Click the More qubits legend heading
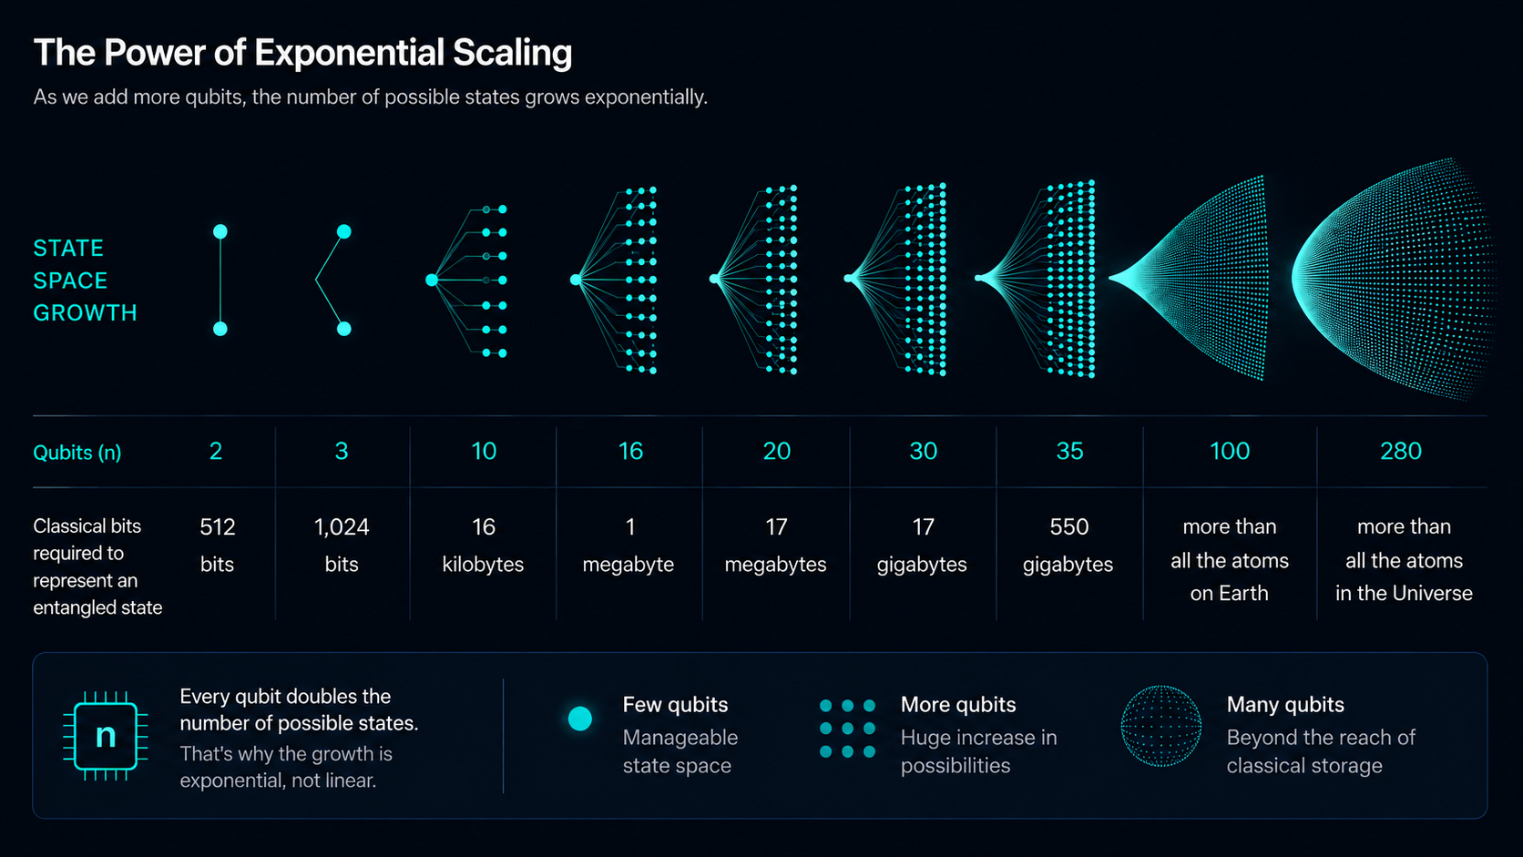Screen dimensions: 1523x857 [958, 705]
